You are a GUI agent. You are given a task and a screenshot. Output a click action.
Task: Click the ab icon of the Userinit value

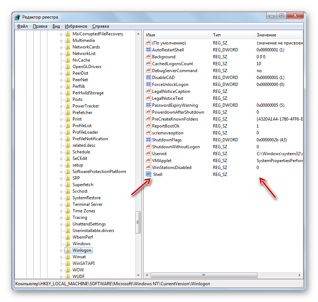[x=148, y=153]
